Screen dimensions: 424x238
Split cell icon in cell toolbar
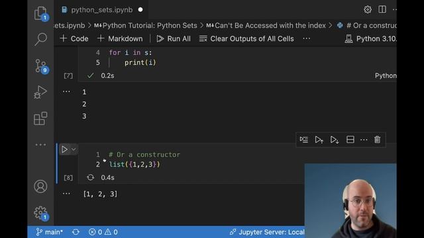(350, 139)
